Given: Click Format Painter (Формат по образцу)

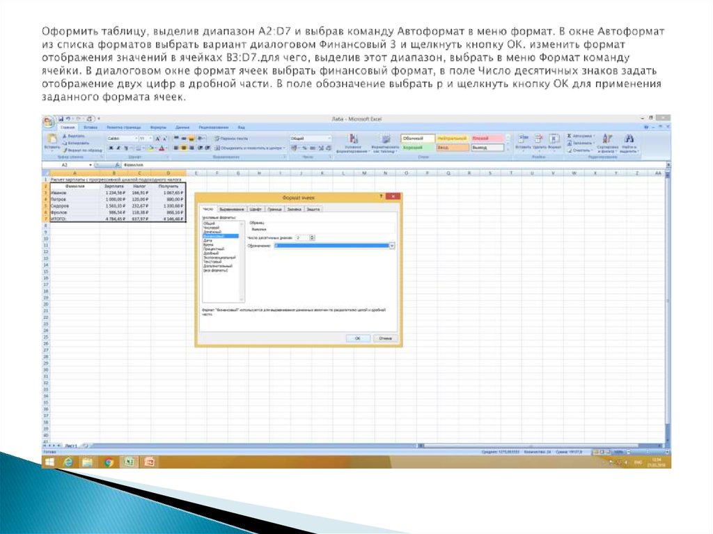Looking at the screenshot, I should pos(82,150).
